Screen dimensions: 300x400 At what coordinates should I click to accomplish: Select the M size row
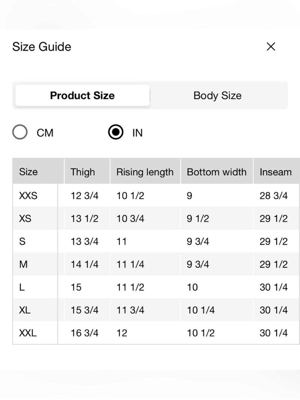156,264
